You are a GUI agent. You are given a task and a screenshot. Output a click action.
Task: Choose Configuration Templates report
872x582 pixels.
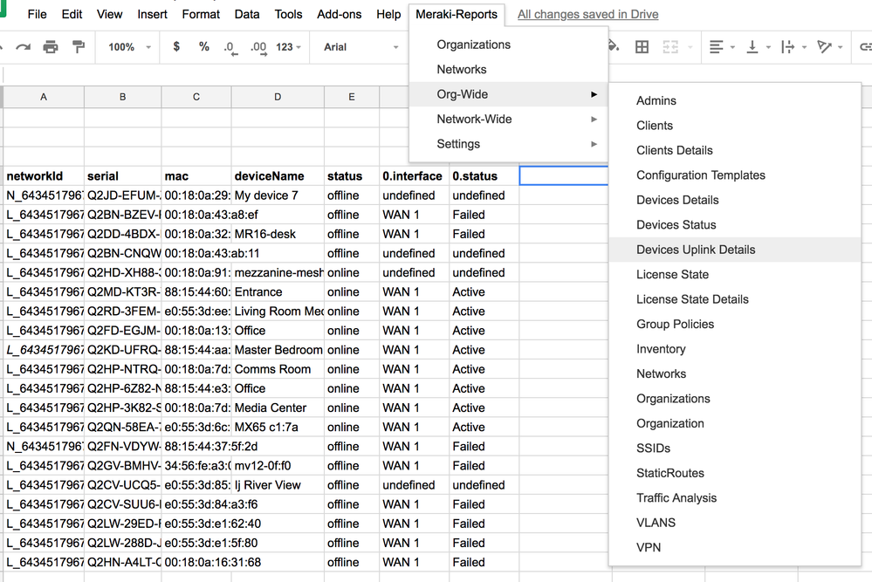735,175
